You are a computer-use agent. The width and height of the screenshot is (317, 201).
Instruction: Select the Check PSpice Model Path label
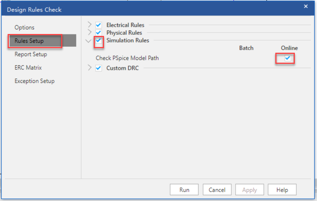(127, 58)
